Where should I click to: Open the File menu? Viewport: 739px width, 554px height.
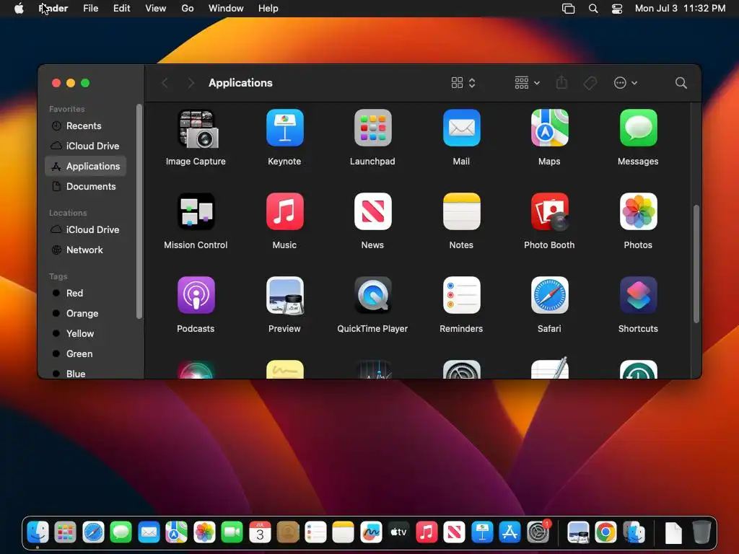click(90, 9)
